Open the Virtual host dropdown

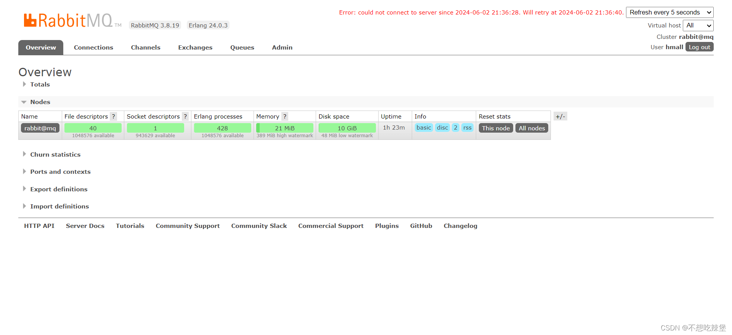(698, 26)
